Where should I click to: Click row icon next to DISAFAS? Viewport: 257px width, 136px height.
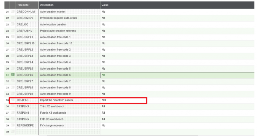[13, 100]
